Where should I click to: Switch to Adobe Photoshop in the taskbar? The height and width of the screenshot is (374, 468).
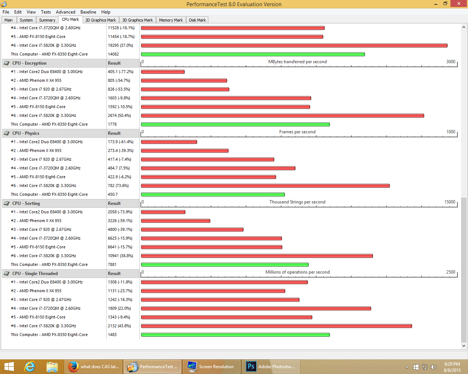click(271, 367)
